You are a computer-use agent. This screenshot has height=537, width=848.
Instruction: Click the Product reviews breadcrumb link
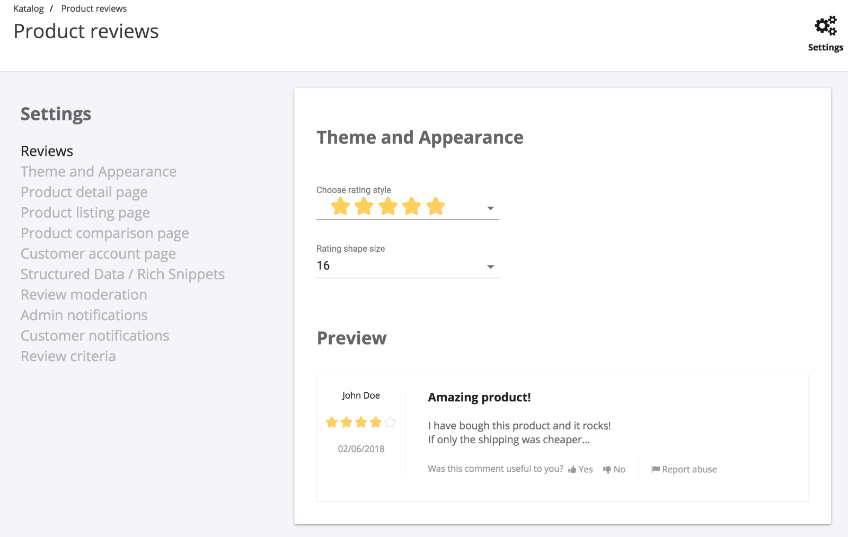click(x=94, y=8)
